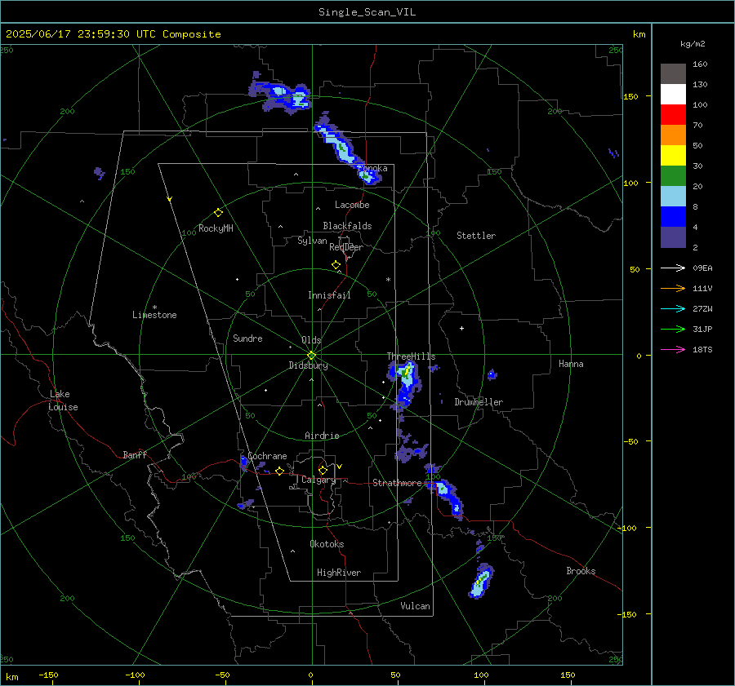The width and height of the screenshot is (735, 686).
Task: Click the Single_Scan_VIL title text
Action: (367, 12)
